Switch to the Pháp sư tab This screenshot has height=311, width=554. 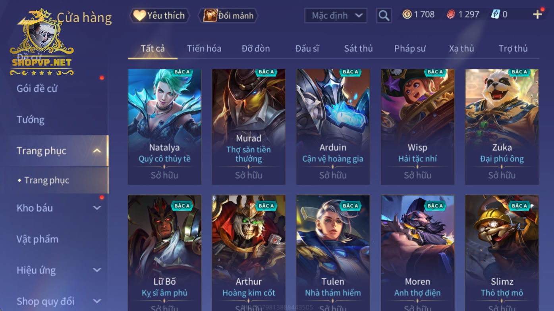pos(410,48)
